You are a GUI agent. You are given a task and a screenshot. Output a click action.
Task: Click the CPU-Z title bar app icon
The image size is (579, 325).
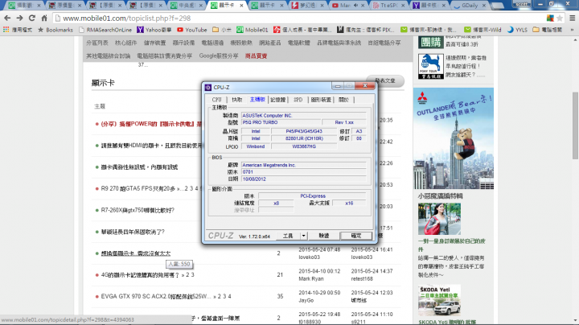coord(208,87)
